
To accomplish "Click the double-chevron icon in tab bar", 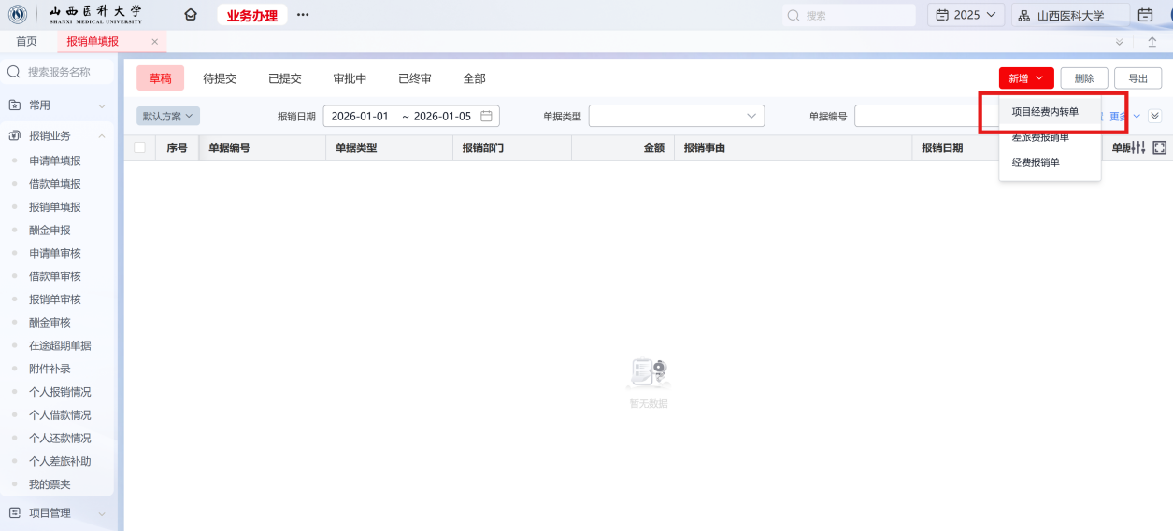I will pyautogui.click(x=1120, y=42).
